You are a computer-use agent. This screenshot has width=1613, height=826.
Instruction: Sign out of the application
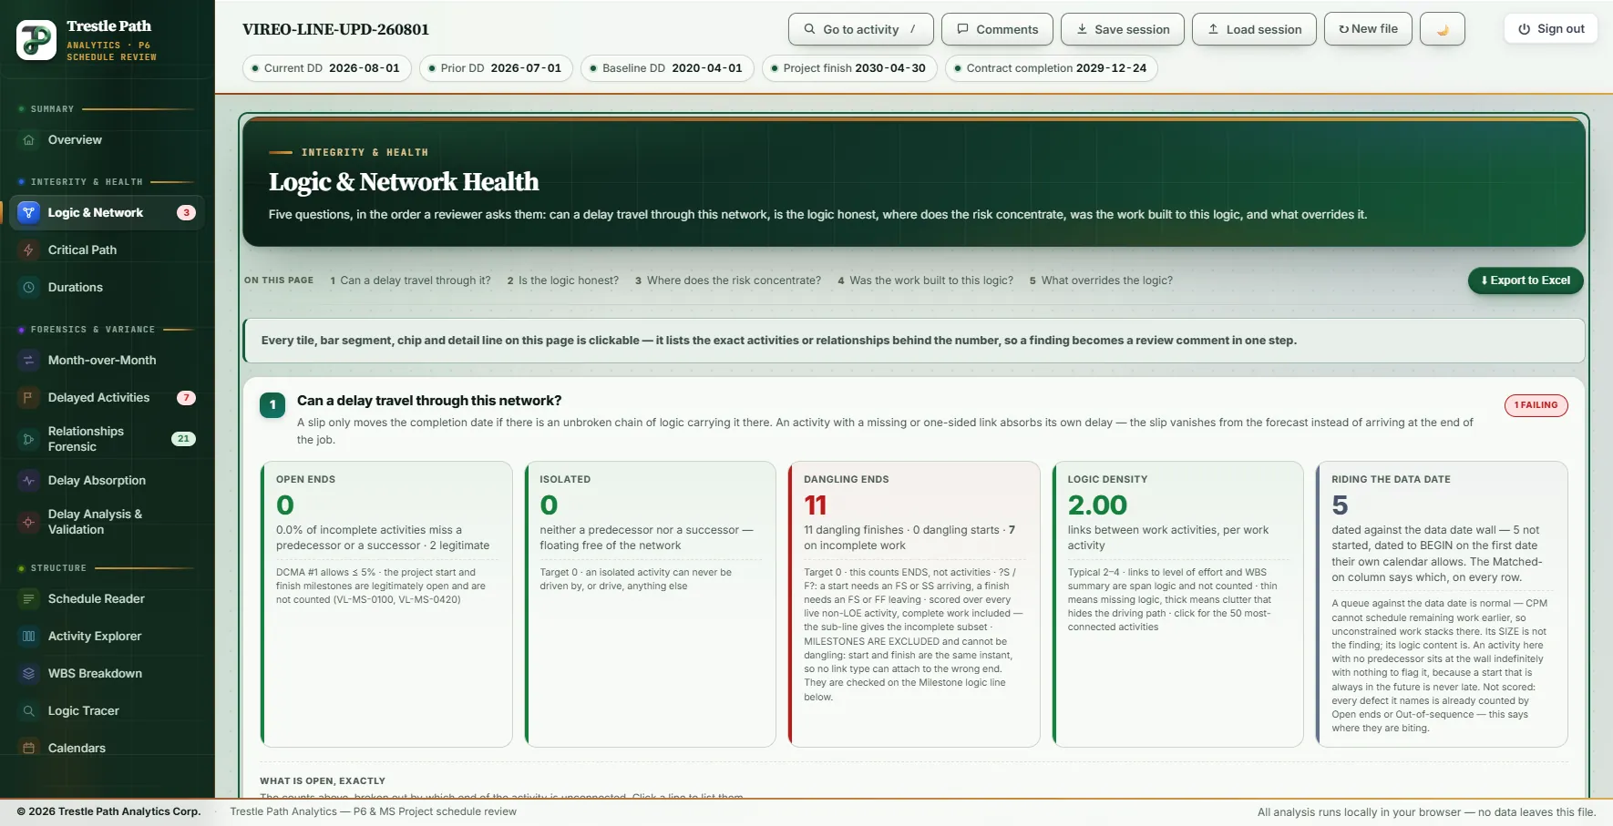pyautogui.click(x=1551, y=29)
